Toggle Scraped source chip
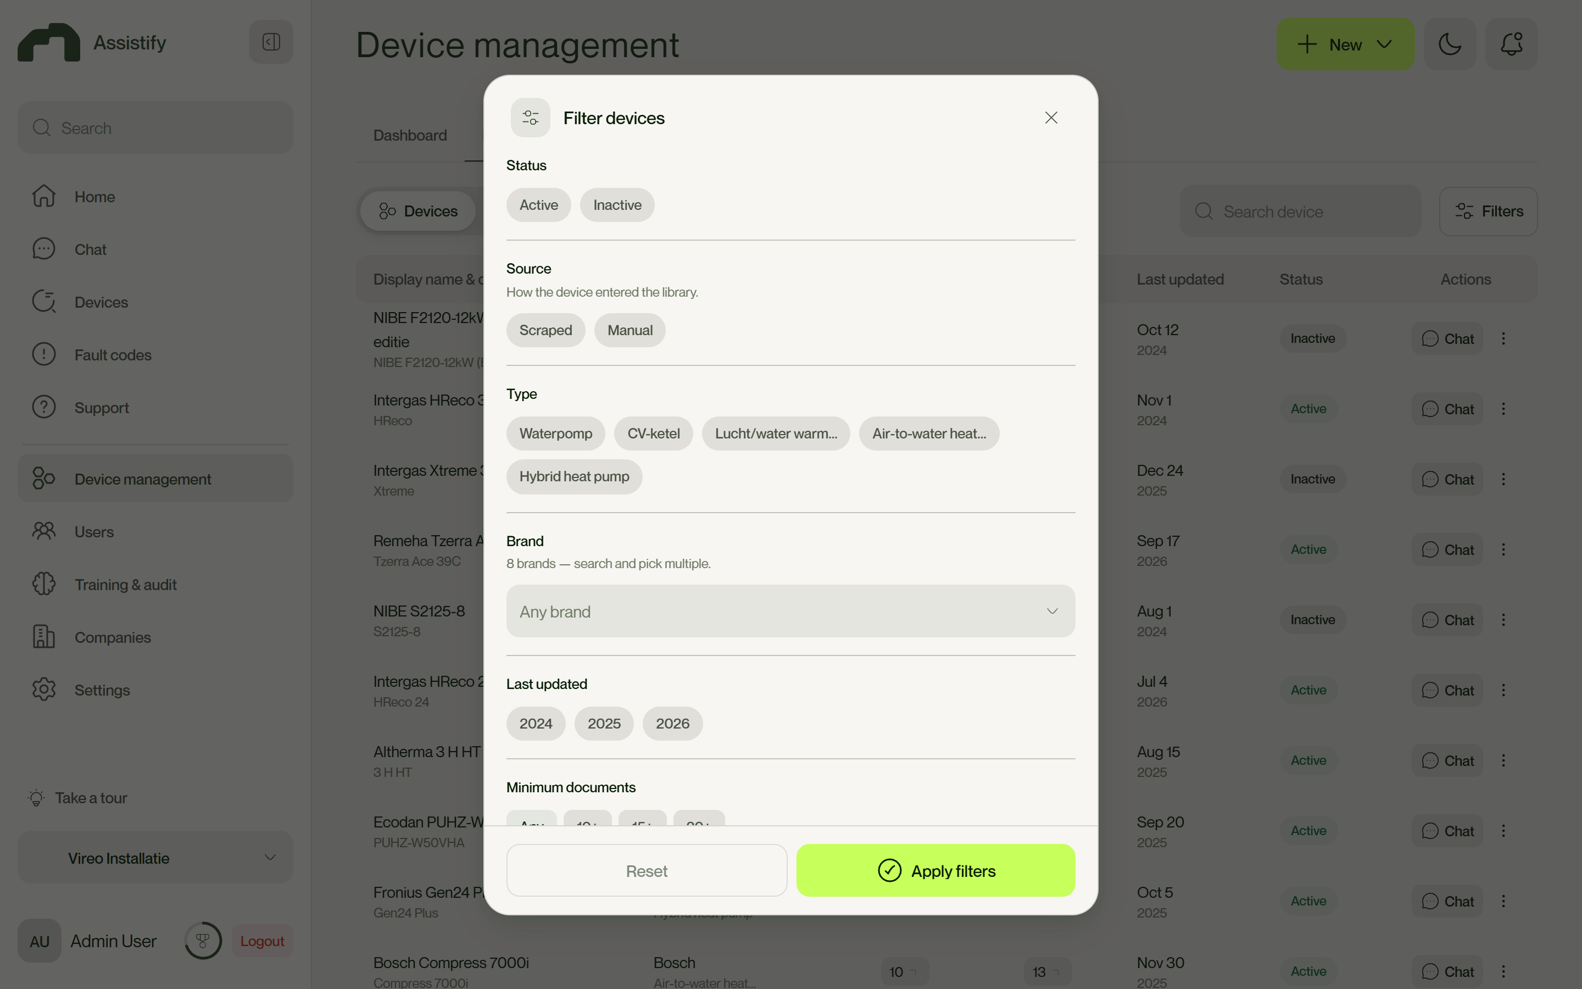 tap(545, 330)
